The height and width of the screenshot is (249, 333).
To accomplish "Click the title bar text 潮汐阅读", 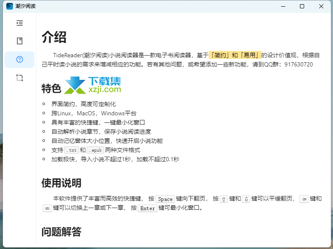I will [x=25, y=6].
